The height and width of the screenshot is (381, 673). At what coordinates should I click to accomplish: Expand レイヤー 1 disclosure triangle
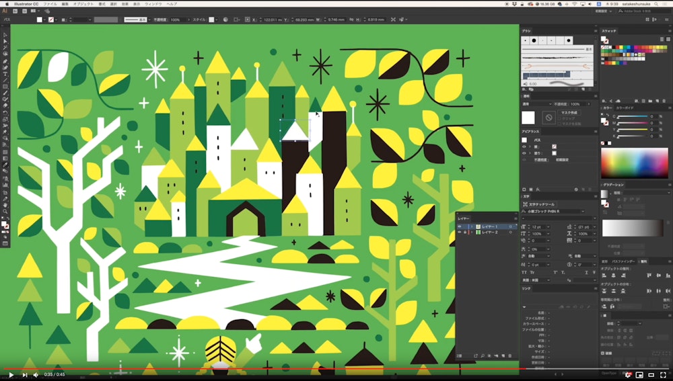(472, 226)
